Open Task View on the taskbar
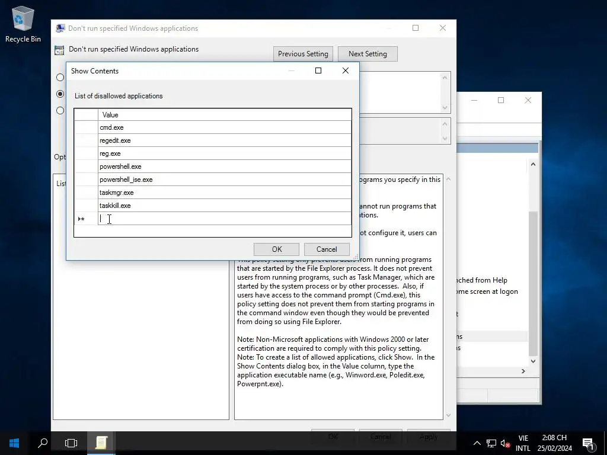The height and width of the screenshot is (455, 607). click(71, 443)
